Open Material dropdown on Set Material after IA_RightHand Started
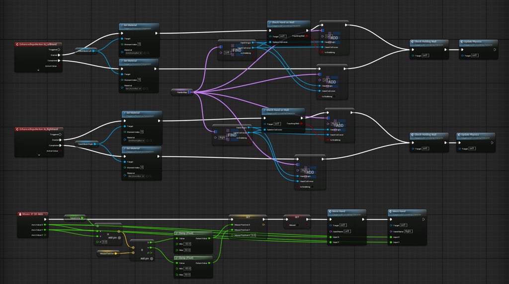The width and height of the screenshot is (509, 284). coord(136,141)
